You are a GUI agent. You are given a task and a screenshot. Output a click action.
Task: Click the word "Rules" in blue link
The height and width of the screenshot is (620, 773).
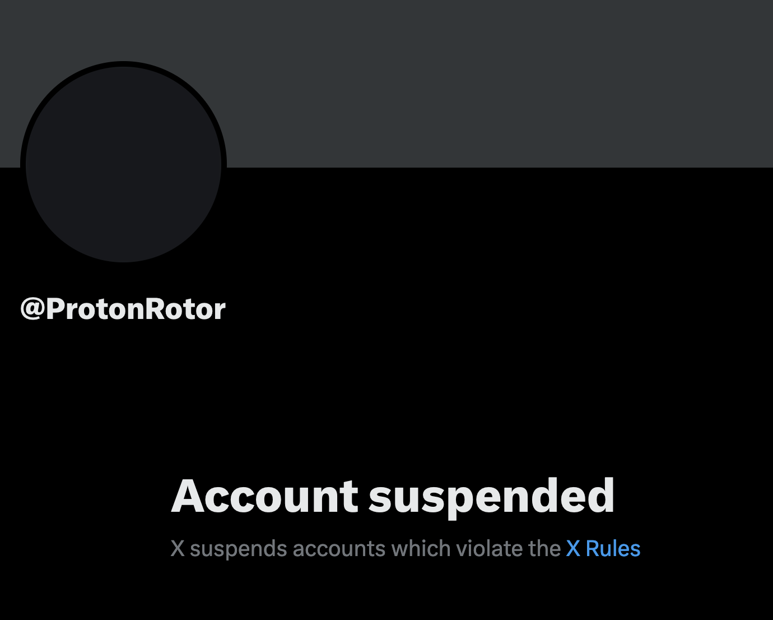613,549
